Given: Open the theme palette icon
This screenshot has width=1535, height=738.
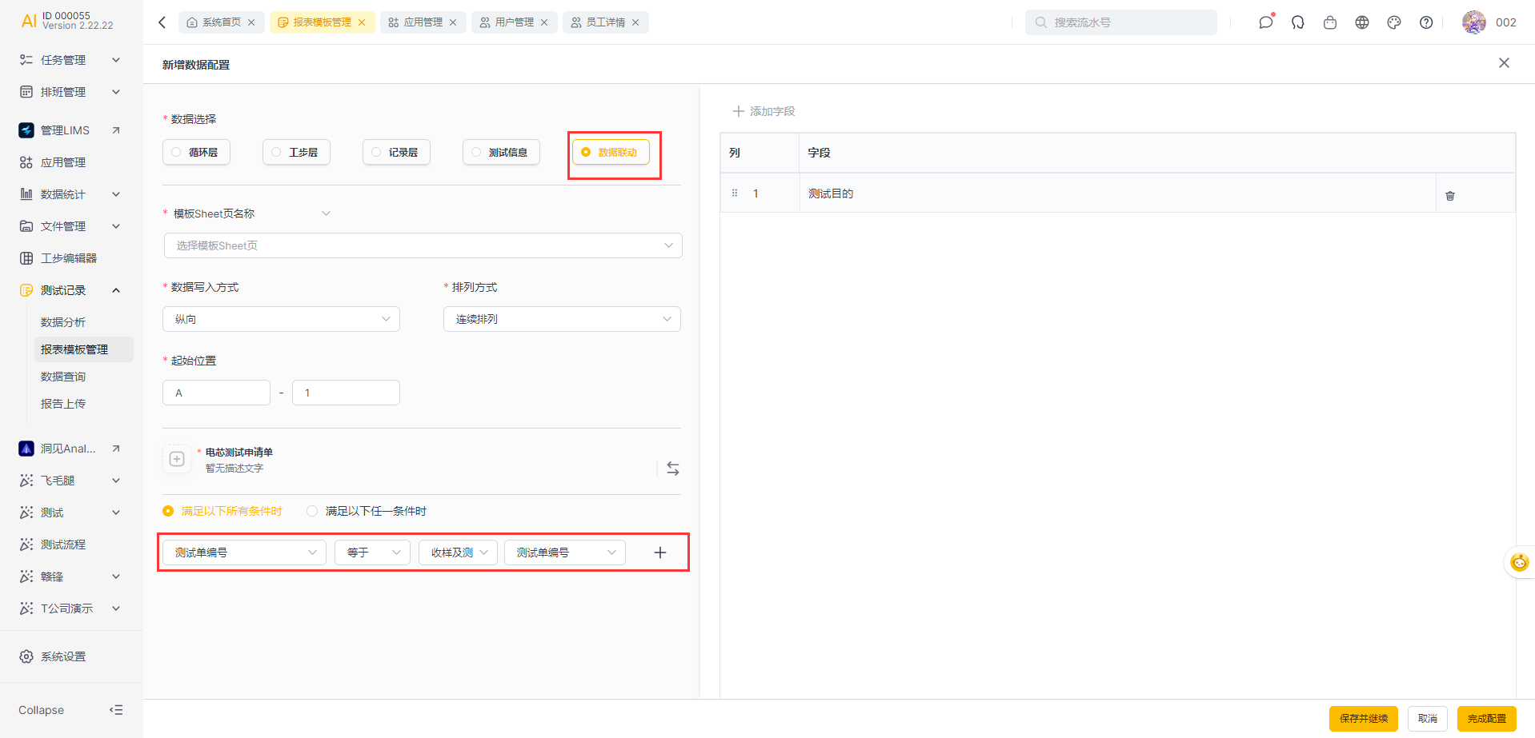Looking at the screenshot, I should point(1394,22).
